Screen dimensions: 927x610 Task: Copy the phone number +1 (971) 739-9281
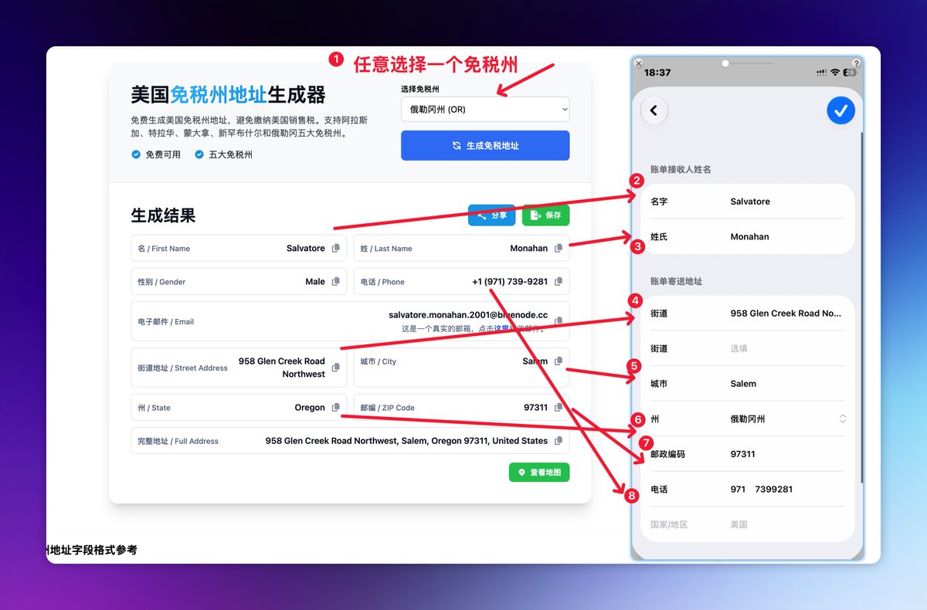pyautogui.click(x=559, y=282)
